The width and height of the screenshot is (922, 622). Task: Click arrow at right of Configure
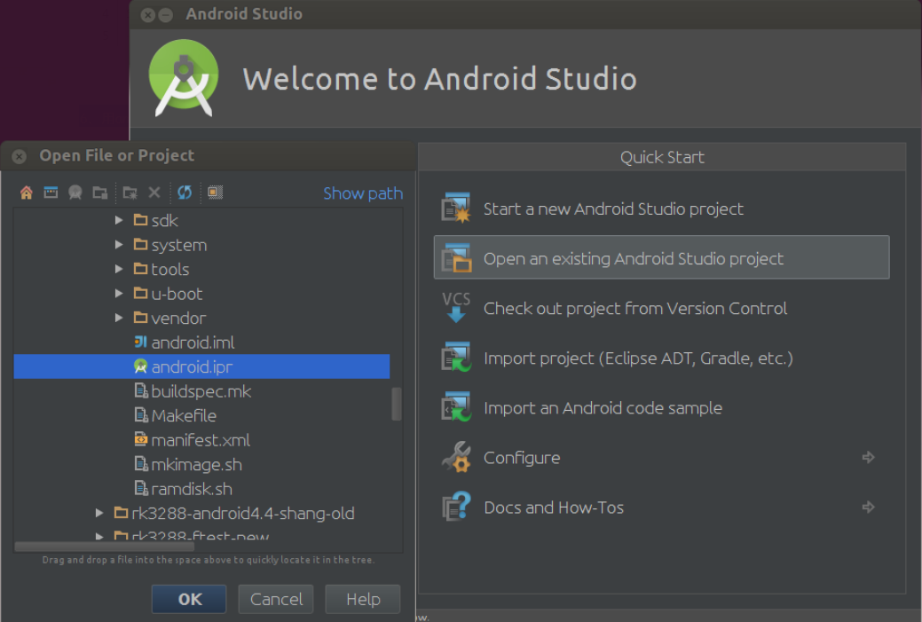[869, 457]
